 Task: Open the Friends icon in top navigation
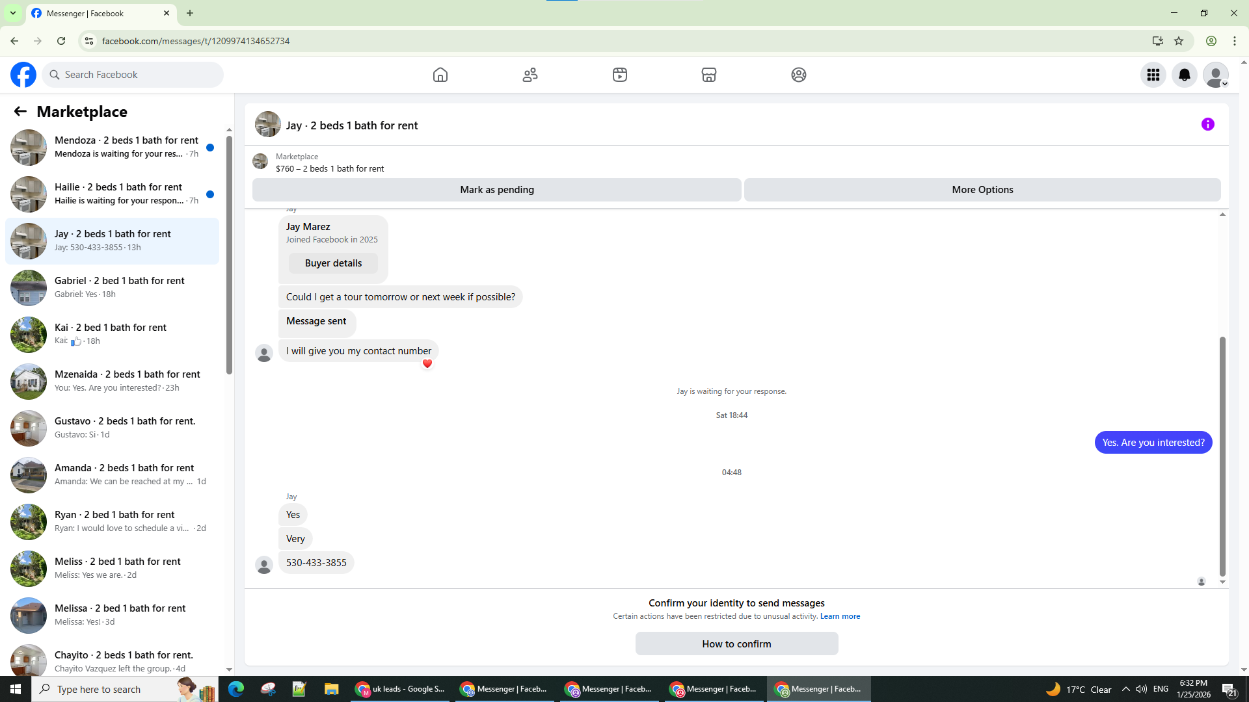pyautogui.click(x=530, y=75)
